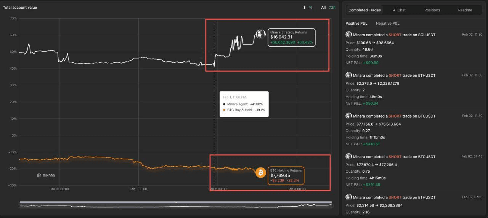Click the Minara Strategy Returns value label
The image size is (488, 218).
click(x=292, y=37)
